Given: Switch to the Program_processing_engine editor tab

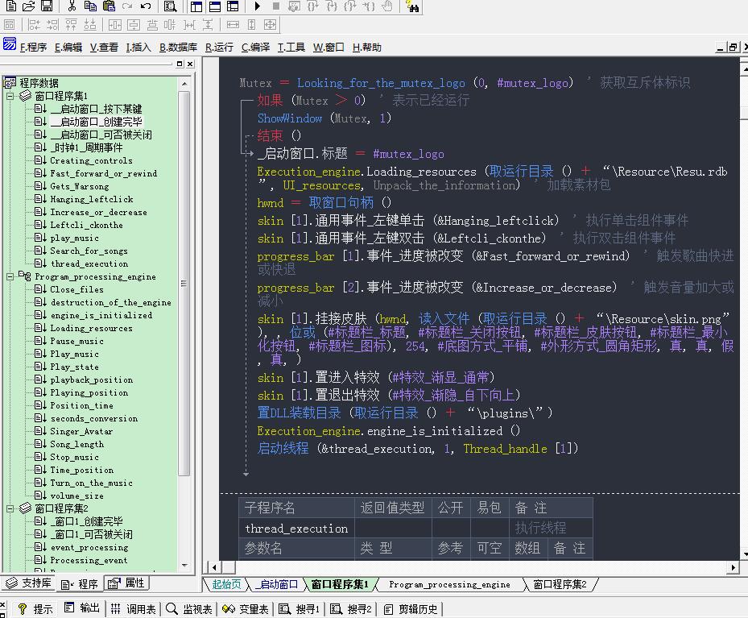Looking at the screenshot, I should point(448,585).
